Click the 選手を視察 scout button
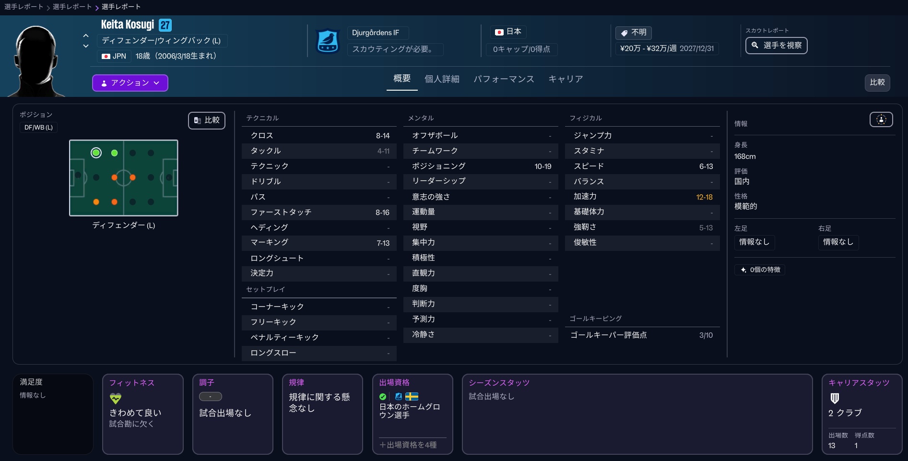The image size is (908, 461). pyautogui.click(x=776, y=46)
